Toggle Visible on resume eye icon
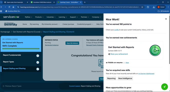 pos(107,63)
